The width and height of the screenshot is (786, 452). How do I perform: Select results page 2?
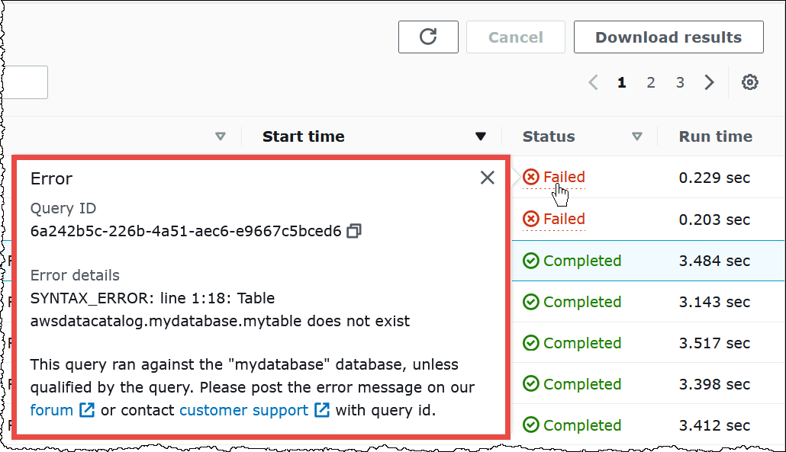click(650, 82)
